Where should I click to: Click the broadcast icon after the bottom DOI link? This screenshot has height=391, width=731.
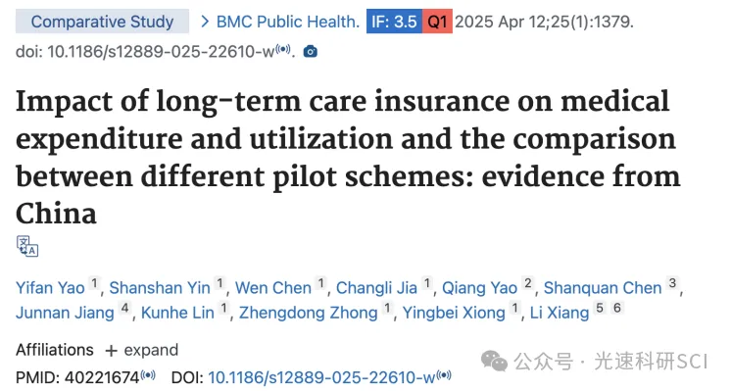(x=444, y=375)
